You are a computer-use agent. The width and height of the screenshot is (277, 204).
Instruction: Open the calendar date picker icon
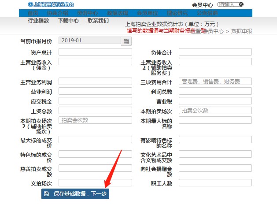click(126, 41)
